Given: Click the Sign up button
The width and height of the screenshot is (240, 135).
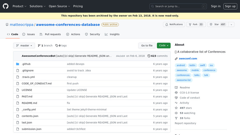Looking at the screenshot, I should [x=230, y=6].
